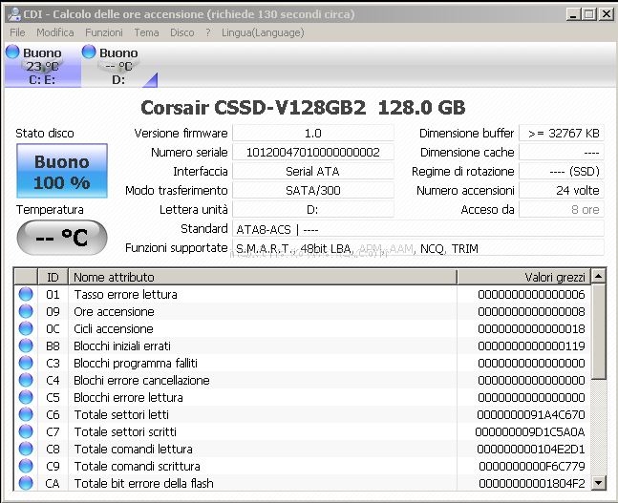Click status orb for Cicli accensione
The height and width of the screenshot is (503, 618).
coord(26,328)
